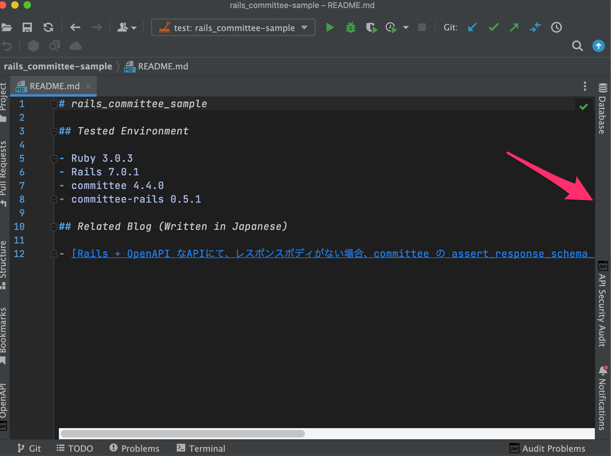The image size is (611, 456).
Task: Open the Bookmarks tool window
Action: (x=4, y=336)
